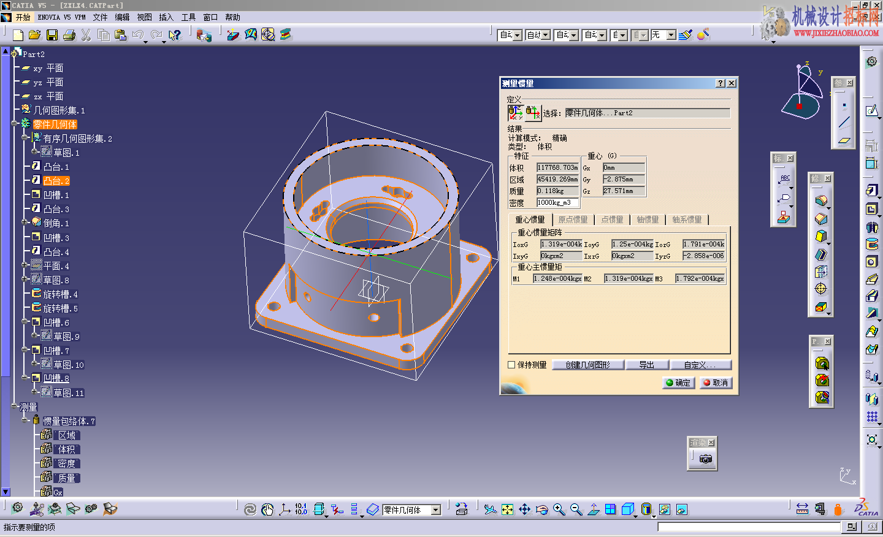
Task: Click the Print icon in the top toolbar
Action: [x=69, y=35]
